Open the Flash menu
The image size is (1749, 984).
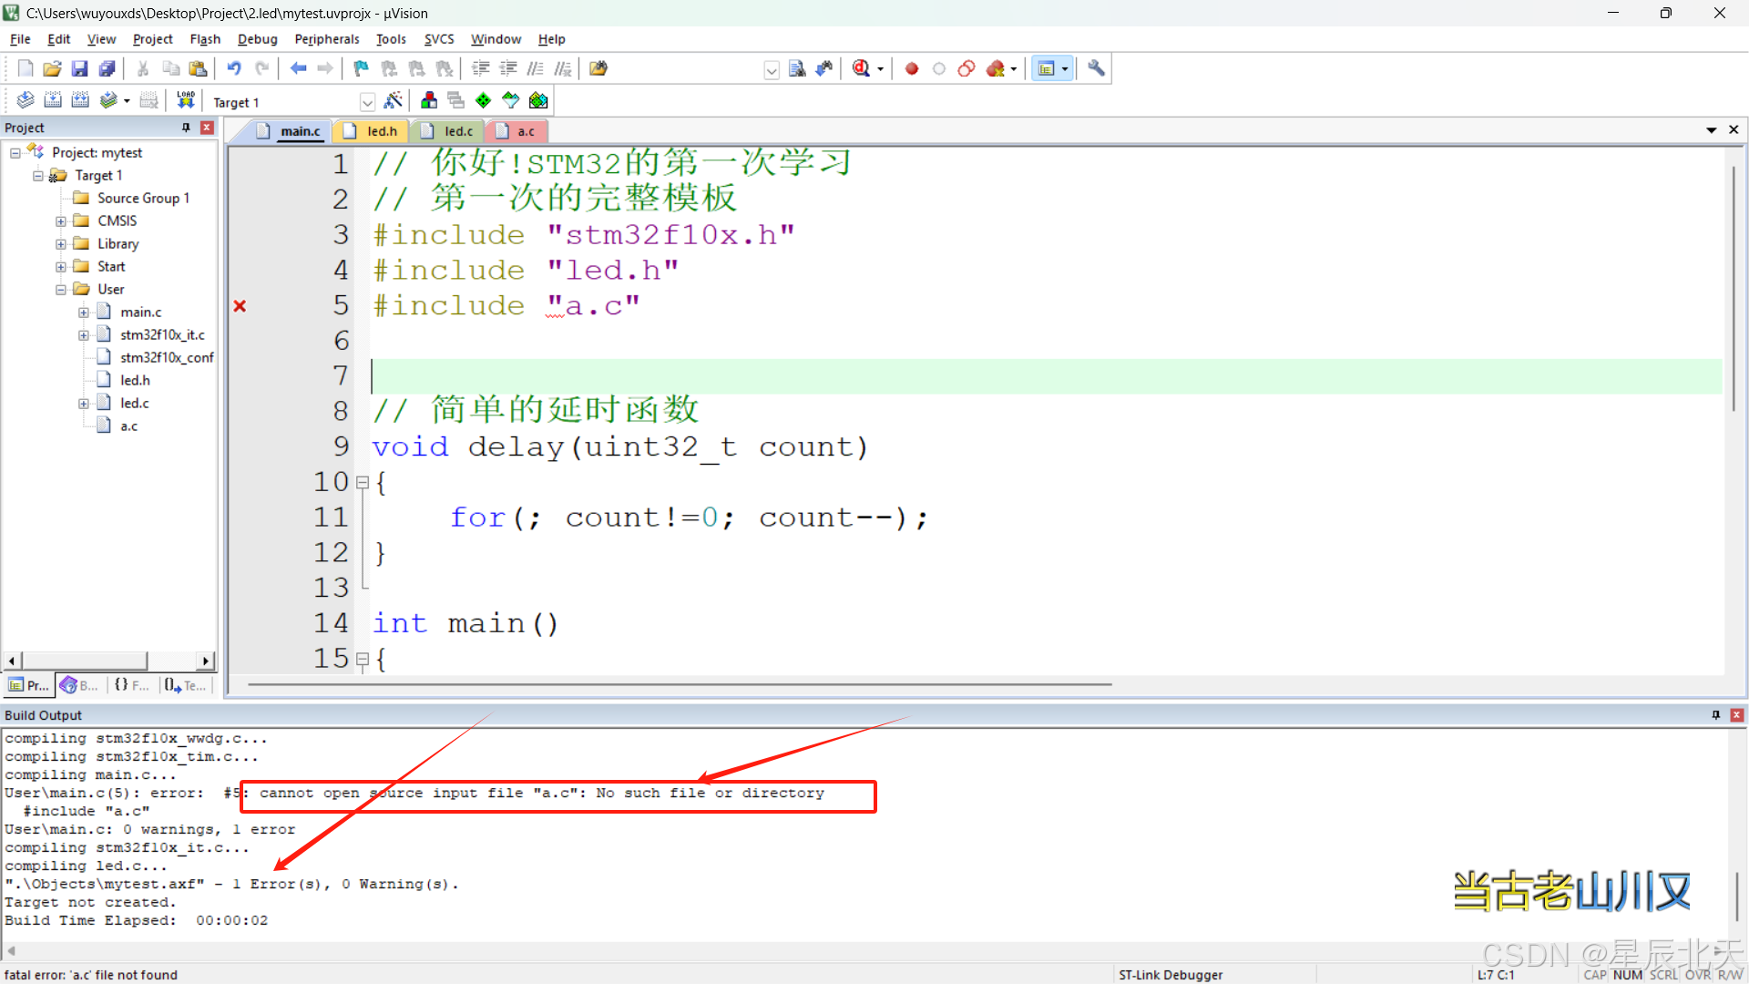[x=205, y=39]
